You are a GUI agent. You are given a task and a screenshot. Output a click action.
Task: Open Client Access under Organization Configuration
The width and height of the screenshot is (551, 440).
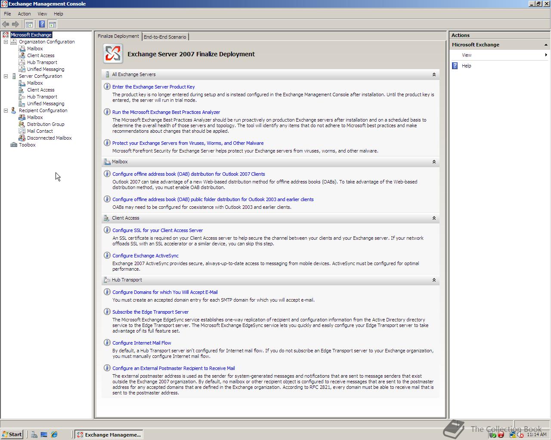point(41,55)
